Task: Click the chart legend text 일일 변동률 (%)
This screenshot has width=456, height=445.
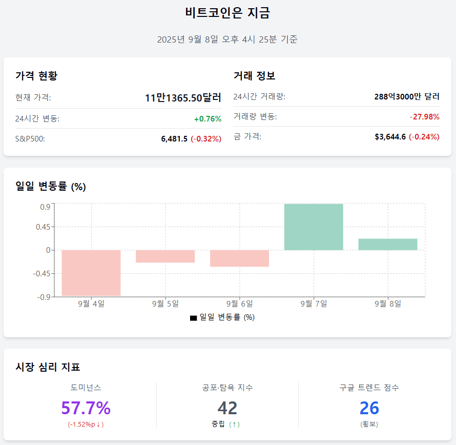Action: pos(227,317)
